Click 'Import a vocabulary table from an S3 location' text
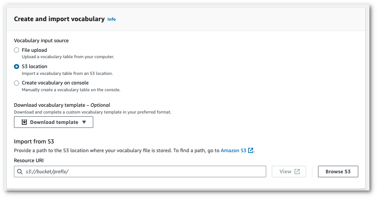The height and width of the screenshot is (198, 377). coord(67,73)
